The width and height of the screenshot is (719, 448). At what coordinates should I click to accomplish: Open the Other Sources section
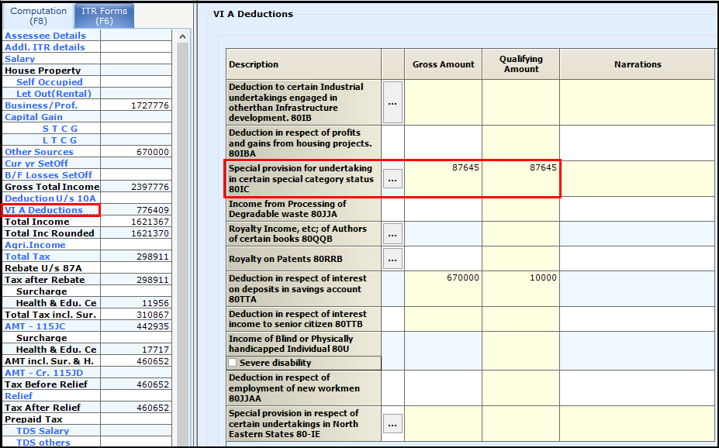pos(39,151)
